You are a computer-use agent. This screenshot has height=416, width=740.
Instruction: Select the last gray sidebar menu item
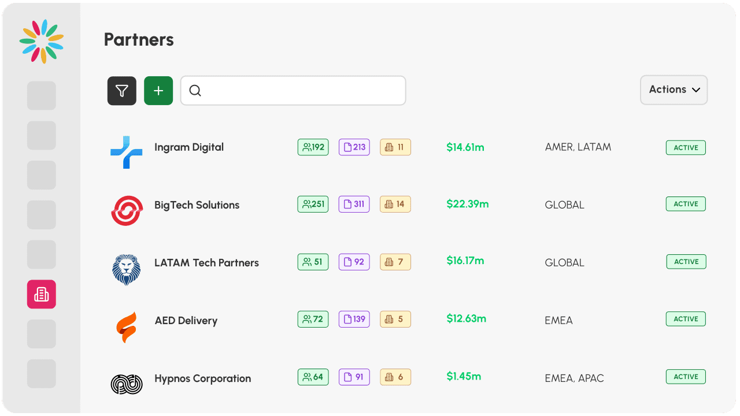tap(42, 374)
